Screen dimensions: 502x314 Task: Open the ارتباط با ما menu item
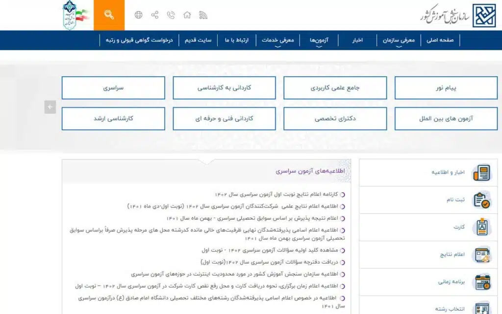(x=237, y=40)
